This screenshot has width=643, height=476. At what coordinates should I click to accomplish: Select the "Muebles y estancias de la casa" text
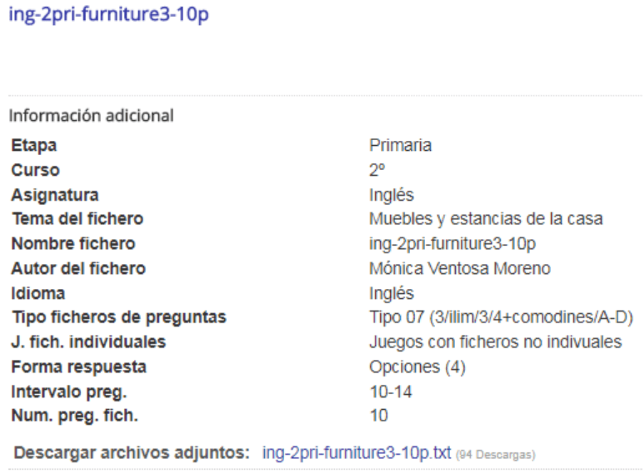click(x=486, y=219)
